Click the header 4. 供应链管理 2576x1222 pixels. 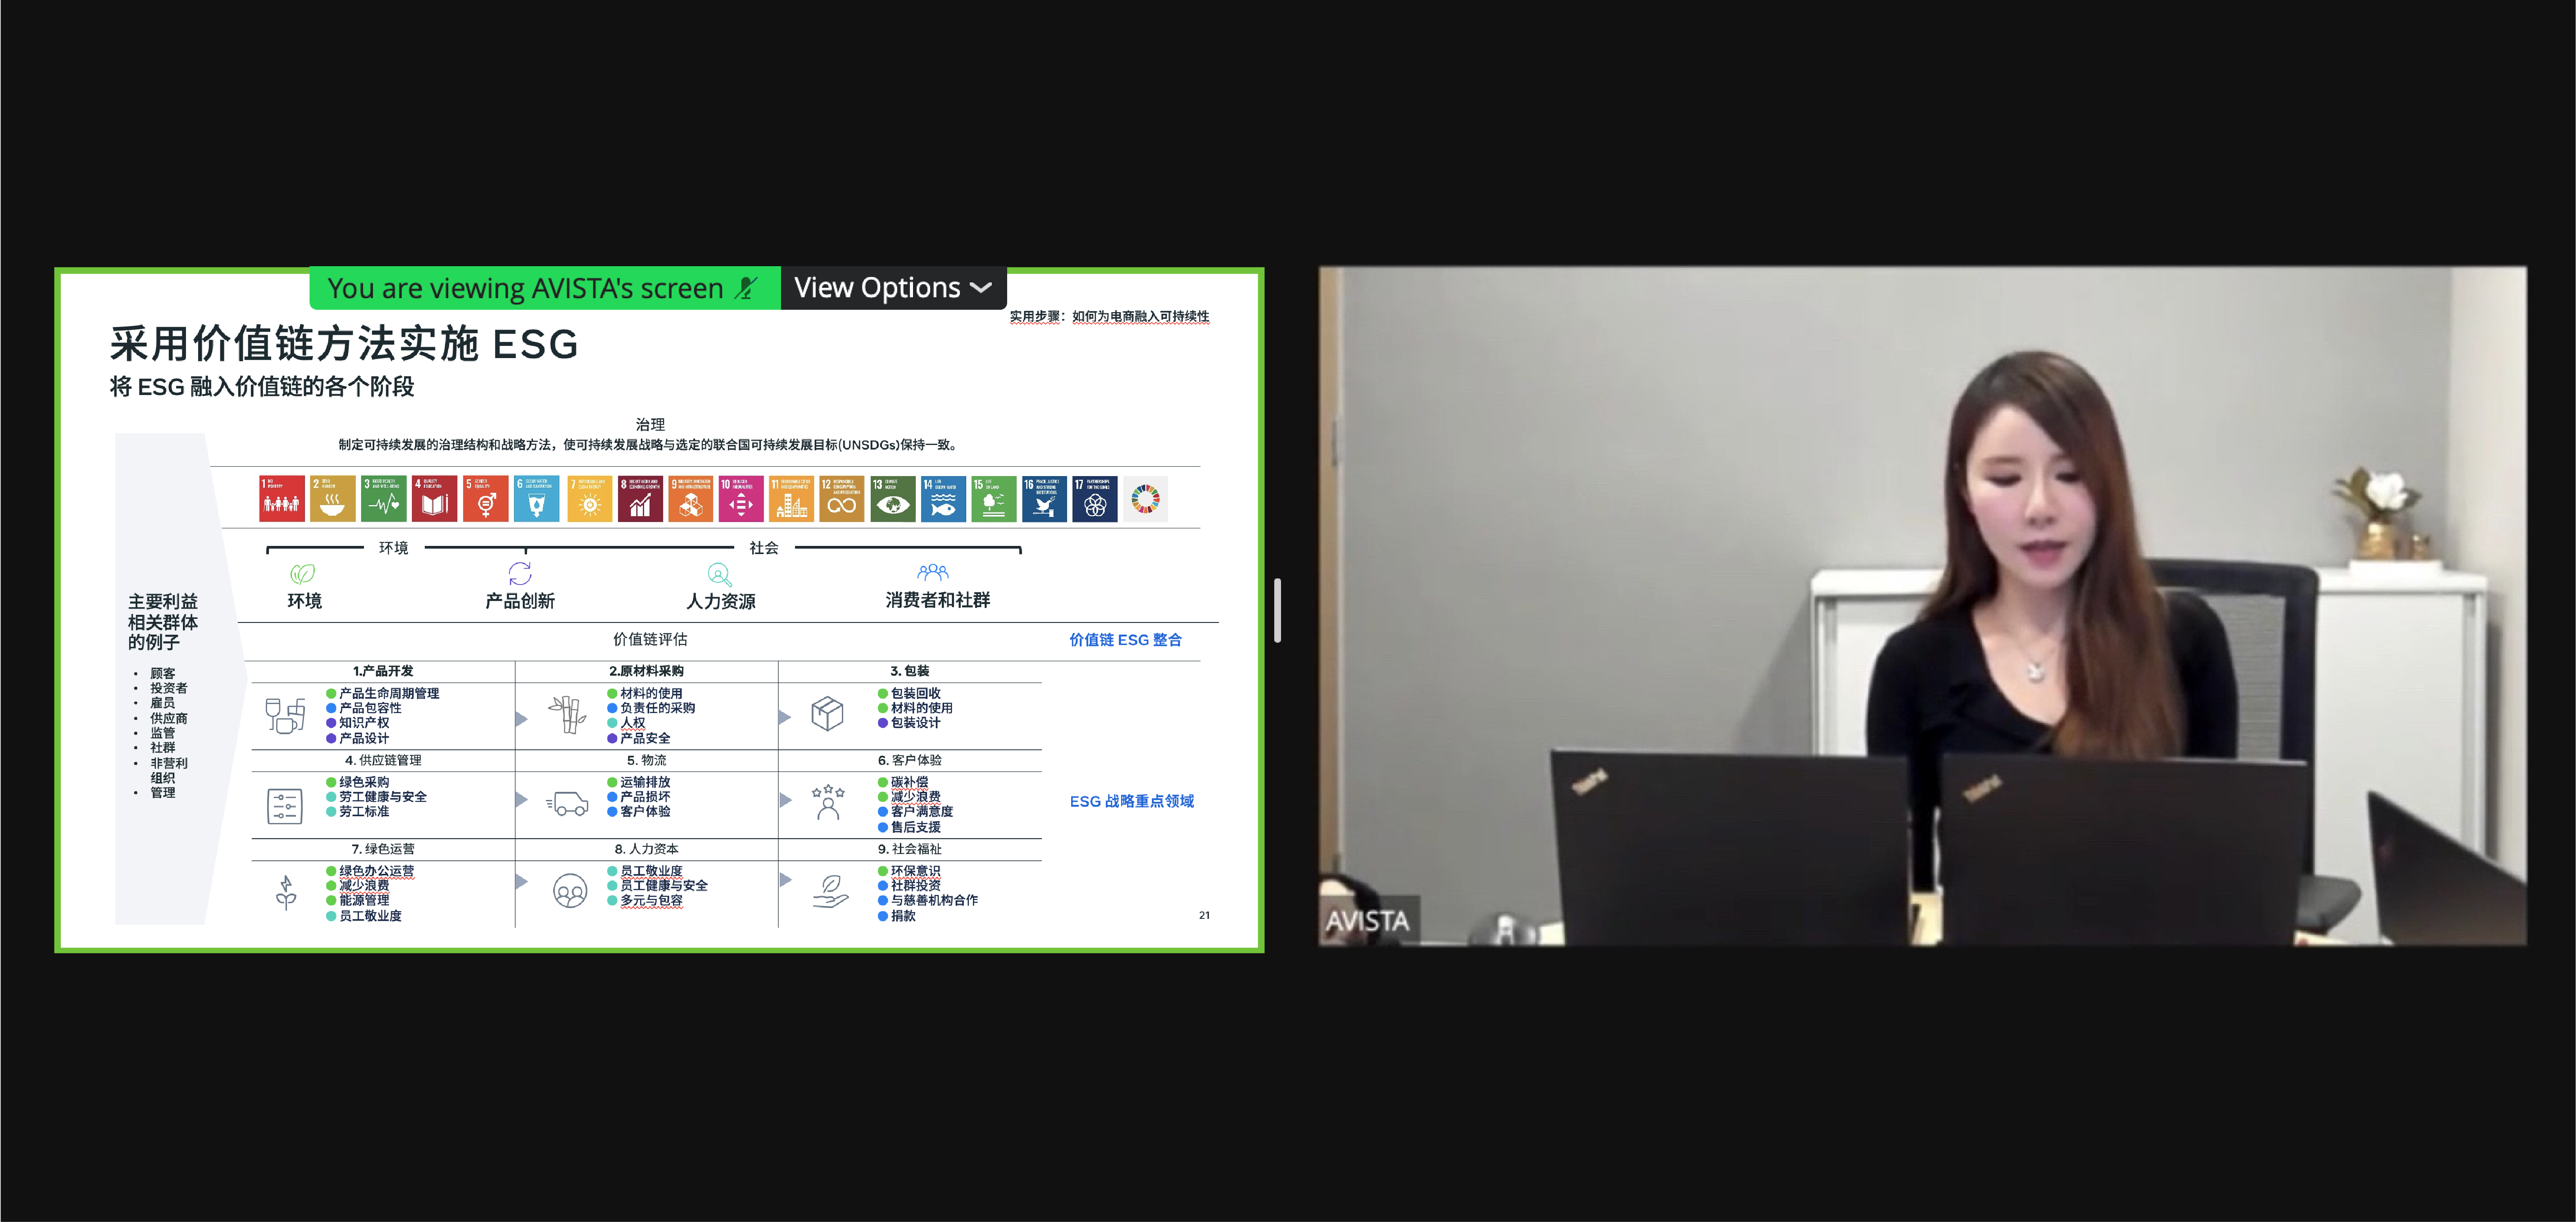point(383,760)
